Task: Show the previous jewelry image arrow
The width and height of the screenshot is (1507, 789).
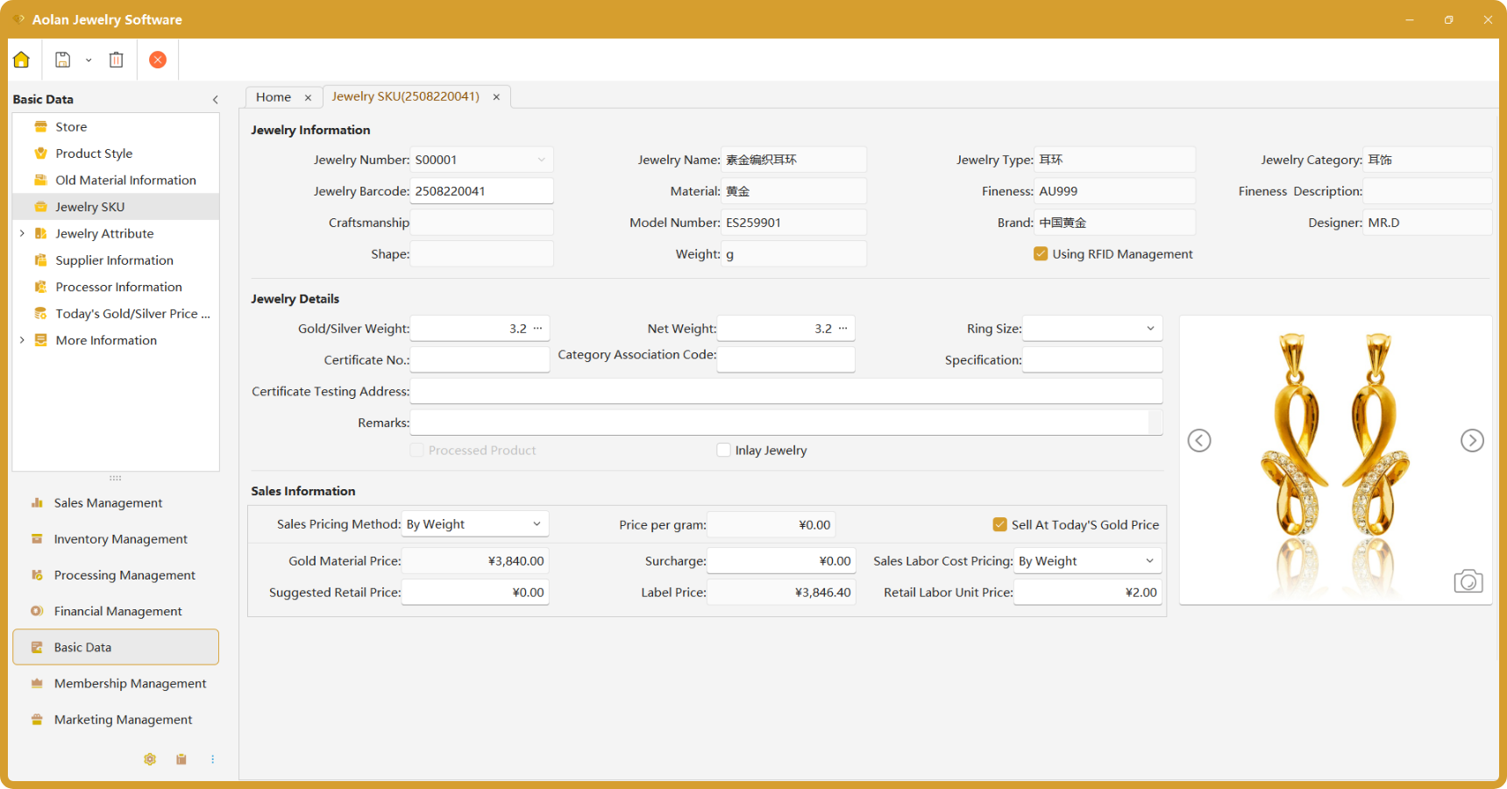Action: click(x=1199, y=440)
